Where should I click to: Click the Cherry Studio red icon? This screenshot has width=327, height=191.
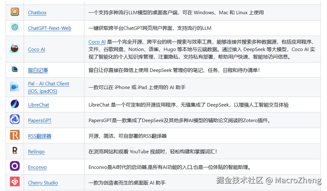(x=15, y=182)
